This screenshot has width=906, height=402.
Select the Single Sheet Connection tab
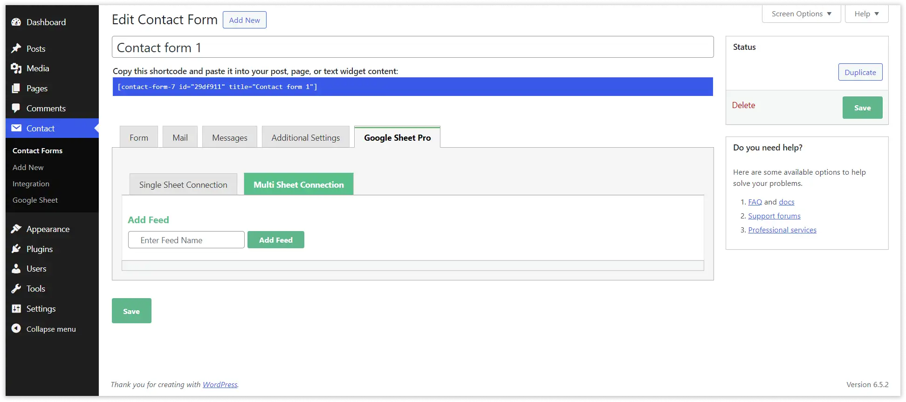[183, 185]
